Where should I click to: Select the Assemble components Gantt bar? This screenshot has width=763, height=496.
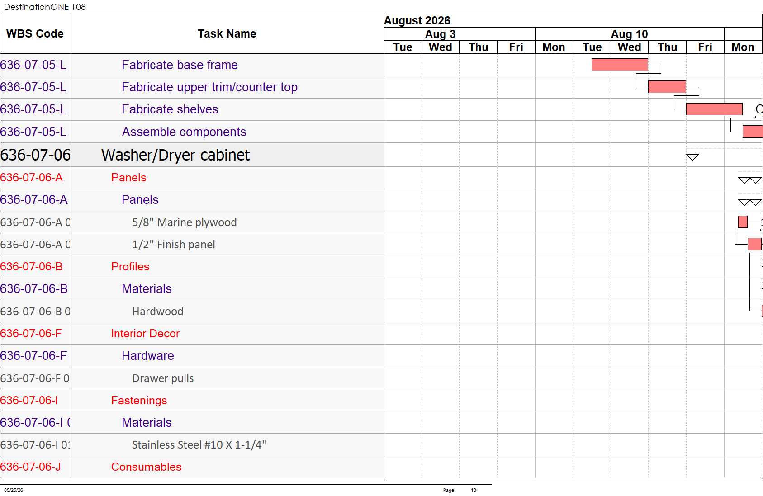click(753, 132)
